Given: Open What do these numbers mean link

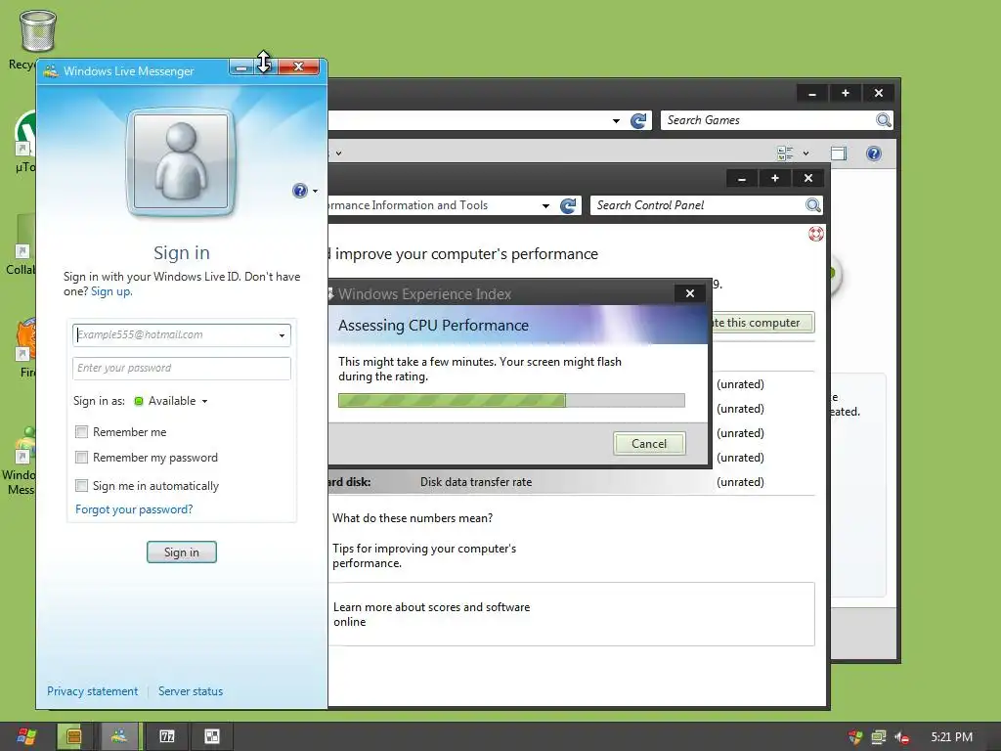Looking at the screenshot, I should (x=413, y=518).
